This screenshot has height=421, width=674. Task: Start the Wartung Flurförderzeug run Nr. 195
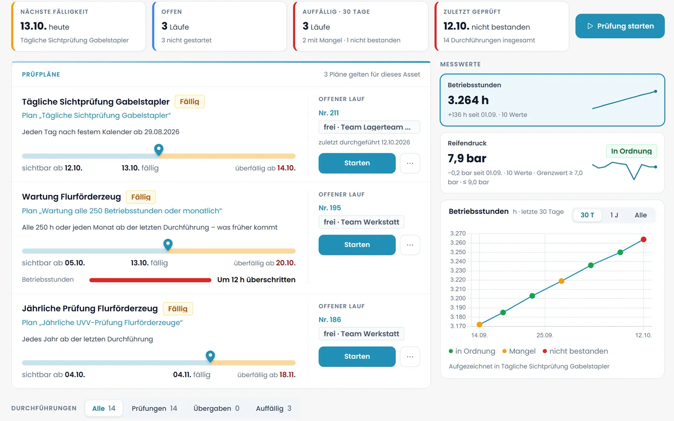(357, 245)
